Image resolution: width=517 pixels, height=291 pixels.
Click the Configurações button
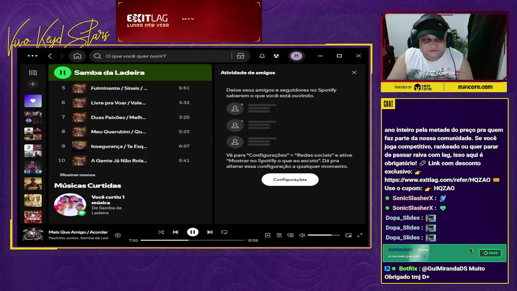pos(290,179)
